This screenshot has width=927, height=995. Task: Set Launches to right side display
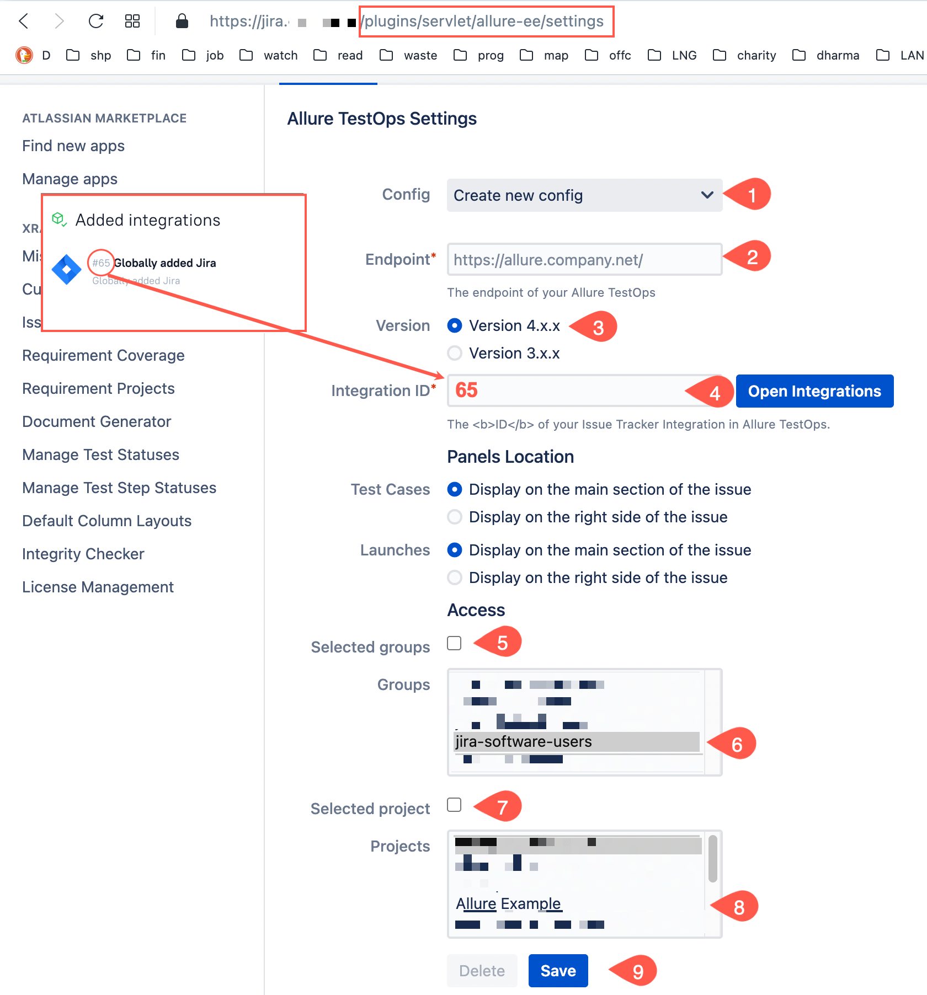tap(455, 577)
